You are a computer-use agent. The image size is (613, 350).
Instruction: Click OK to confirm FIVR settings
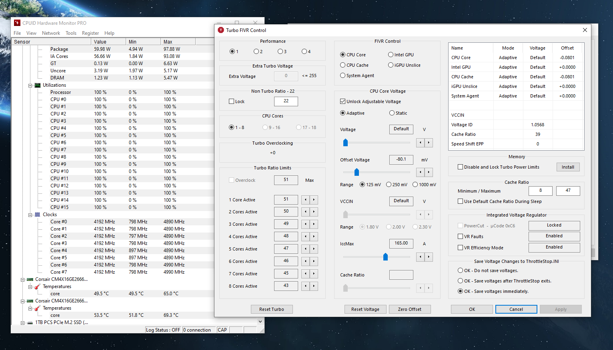click(472, 309)
